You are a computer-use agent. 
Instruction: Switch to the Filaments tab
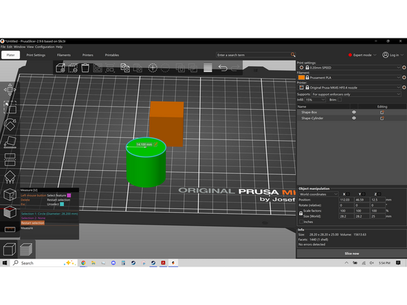(63, 55)
